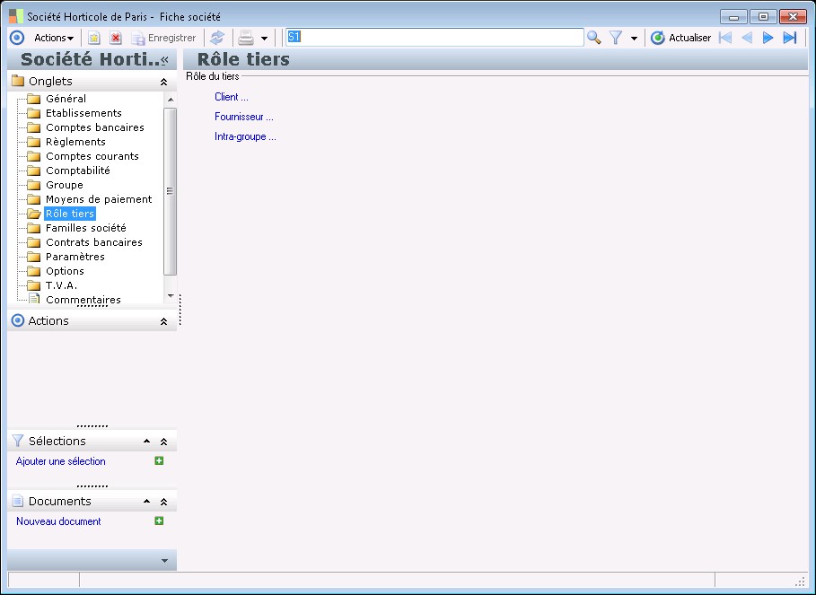The height and width of the screenshot is (595, 816).
Task: Click the Documents header page icon
Action: [x=18, y=501]
